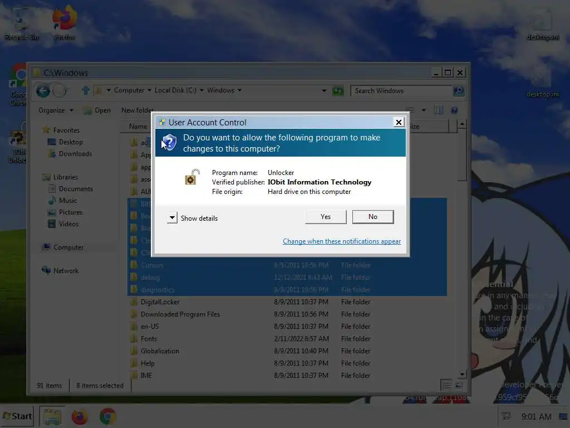Click New folder in Explorer toolbar
This screenshot has height=428, width=570.
pyautogui.click(x=137, y=110)
